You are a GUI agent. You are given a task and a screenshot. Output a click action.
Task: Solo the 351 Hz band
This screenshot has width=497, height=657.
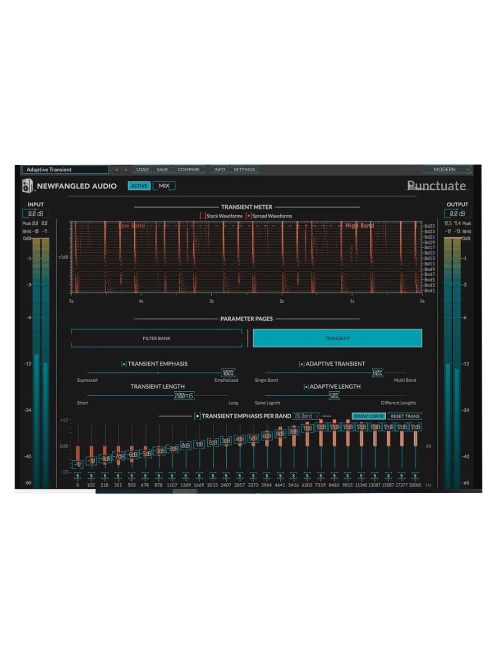tap(118, 476)
